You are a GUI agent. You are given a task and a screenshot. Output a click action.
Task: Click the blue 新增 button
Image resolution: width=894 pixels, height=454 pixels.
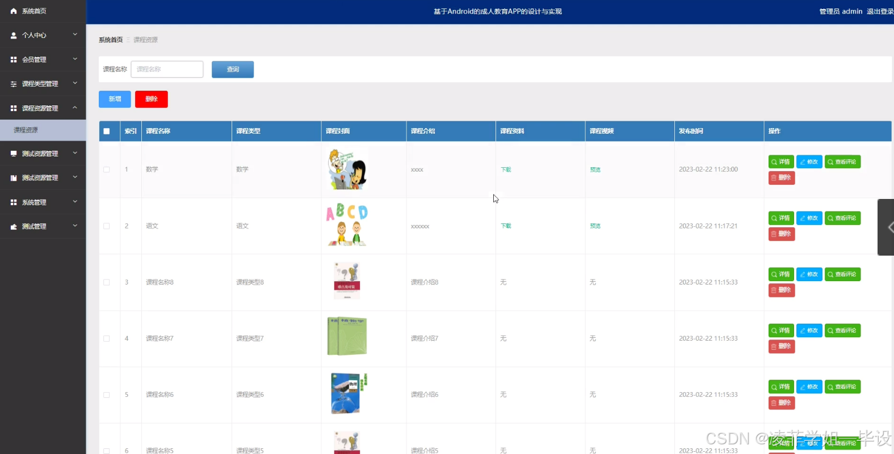(115, 99)
